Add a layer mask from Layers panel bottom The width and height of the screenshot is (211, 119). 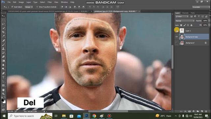click(190, 111)
